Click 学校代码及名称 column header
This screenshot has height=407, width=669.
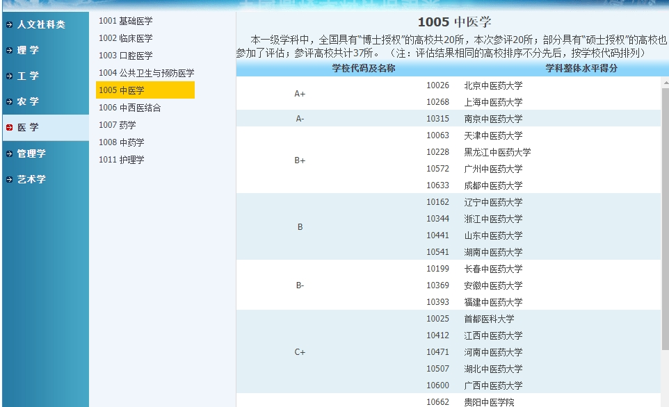pos(364,68)
